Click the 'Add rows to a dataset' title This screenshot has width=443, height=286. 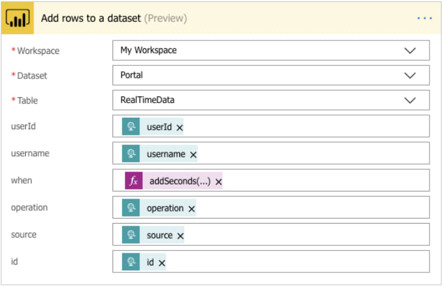pos(91,18)
